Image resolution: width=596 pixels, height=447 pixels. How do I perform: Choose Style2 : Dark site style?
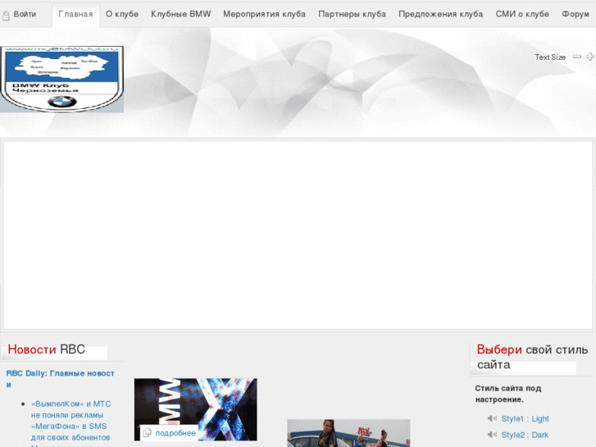point(525,435)
